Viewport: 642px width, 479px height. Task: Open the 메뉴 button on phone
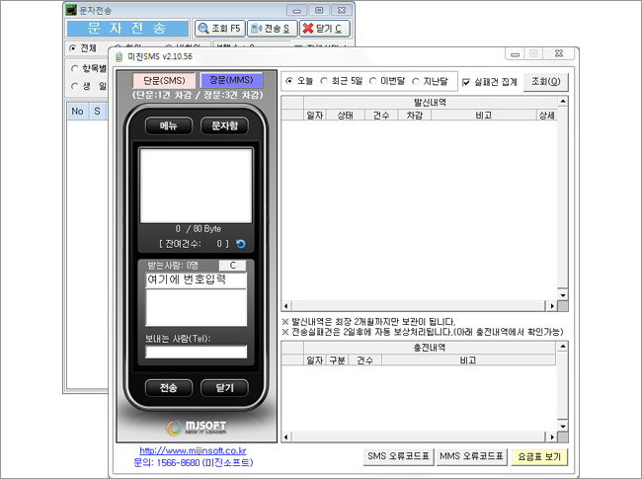coord(169,125)
